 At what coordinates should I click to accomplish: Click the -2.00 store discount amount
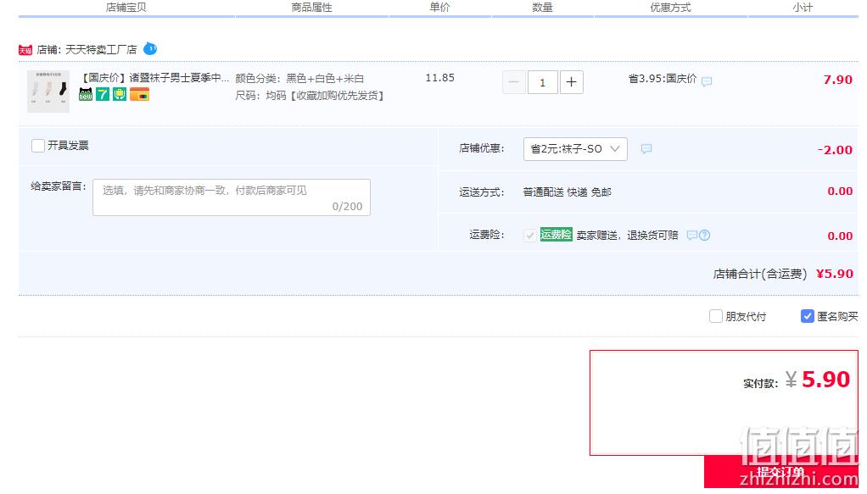(835, 150)
